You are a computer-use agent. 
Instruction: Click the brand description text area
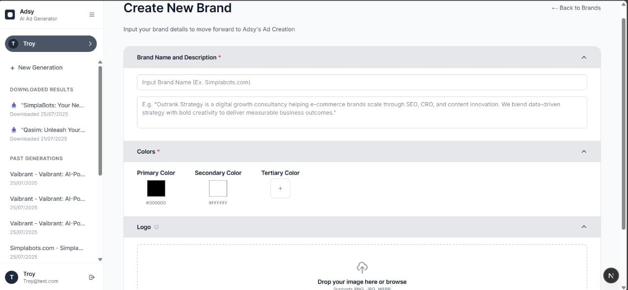coord(362,112)
